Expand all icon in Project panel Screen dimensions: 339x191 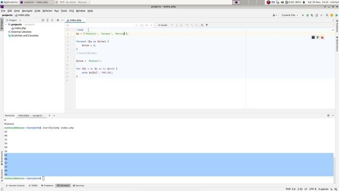(x=47, y=20)
